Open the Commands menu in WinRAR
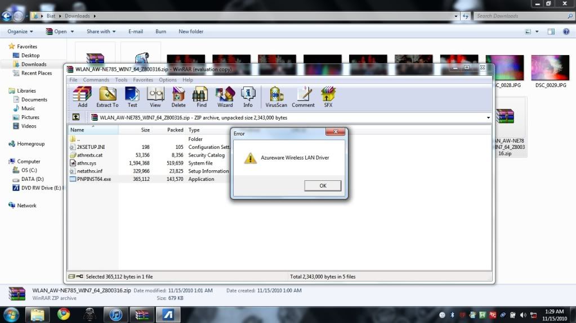Image resolution: width=576 pixels, height=323 pixels. [x=96, y=80]
